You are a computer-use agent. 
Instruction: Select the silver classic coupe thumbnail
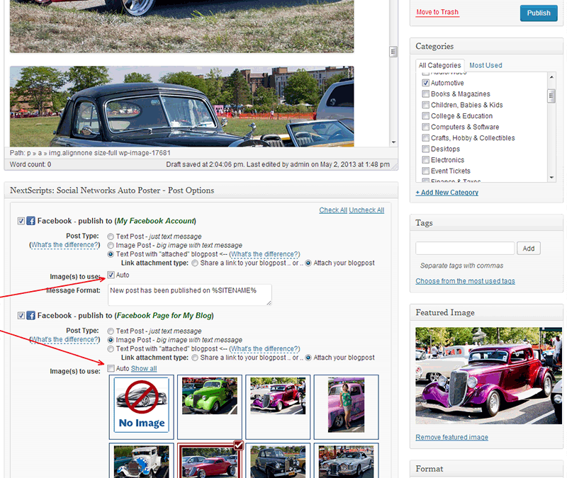tap(346, 462)
